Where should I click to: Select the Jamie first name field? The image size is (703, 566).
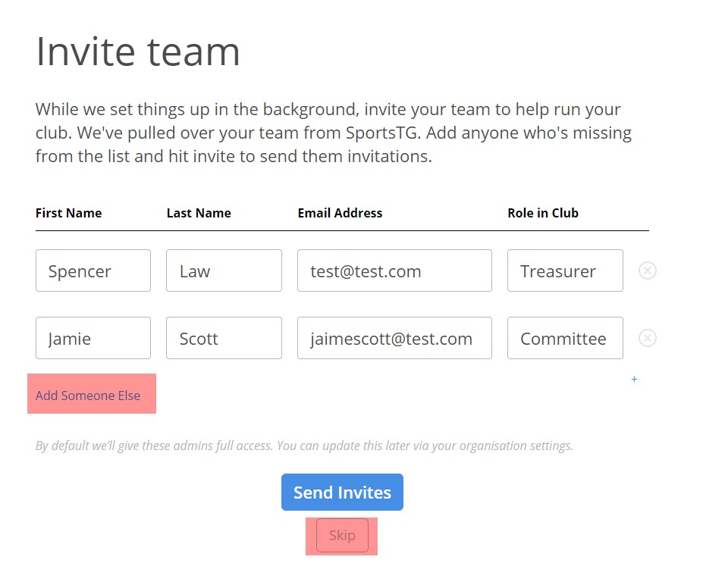point(93,338)
